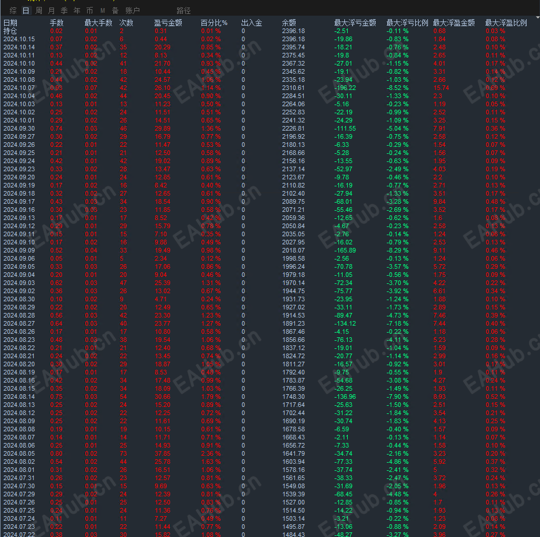Screen dimensions: 540x537
Task: Select the 2024.10.14 date row
Action: pos(270,47)
